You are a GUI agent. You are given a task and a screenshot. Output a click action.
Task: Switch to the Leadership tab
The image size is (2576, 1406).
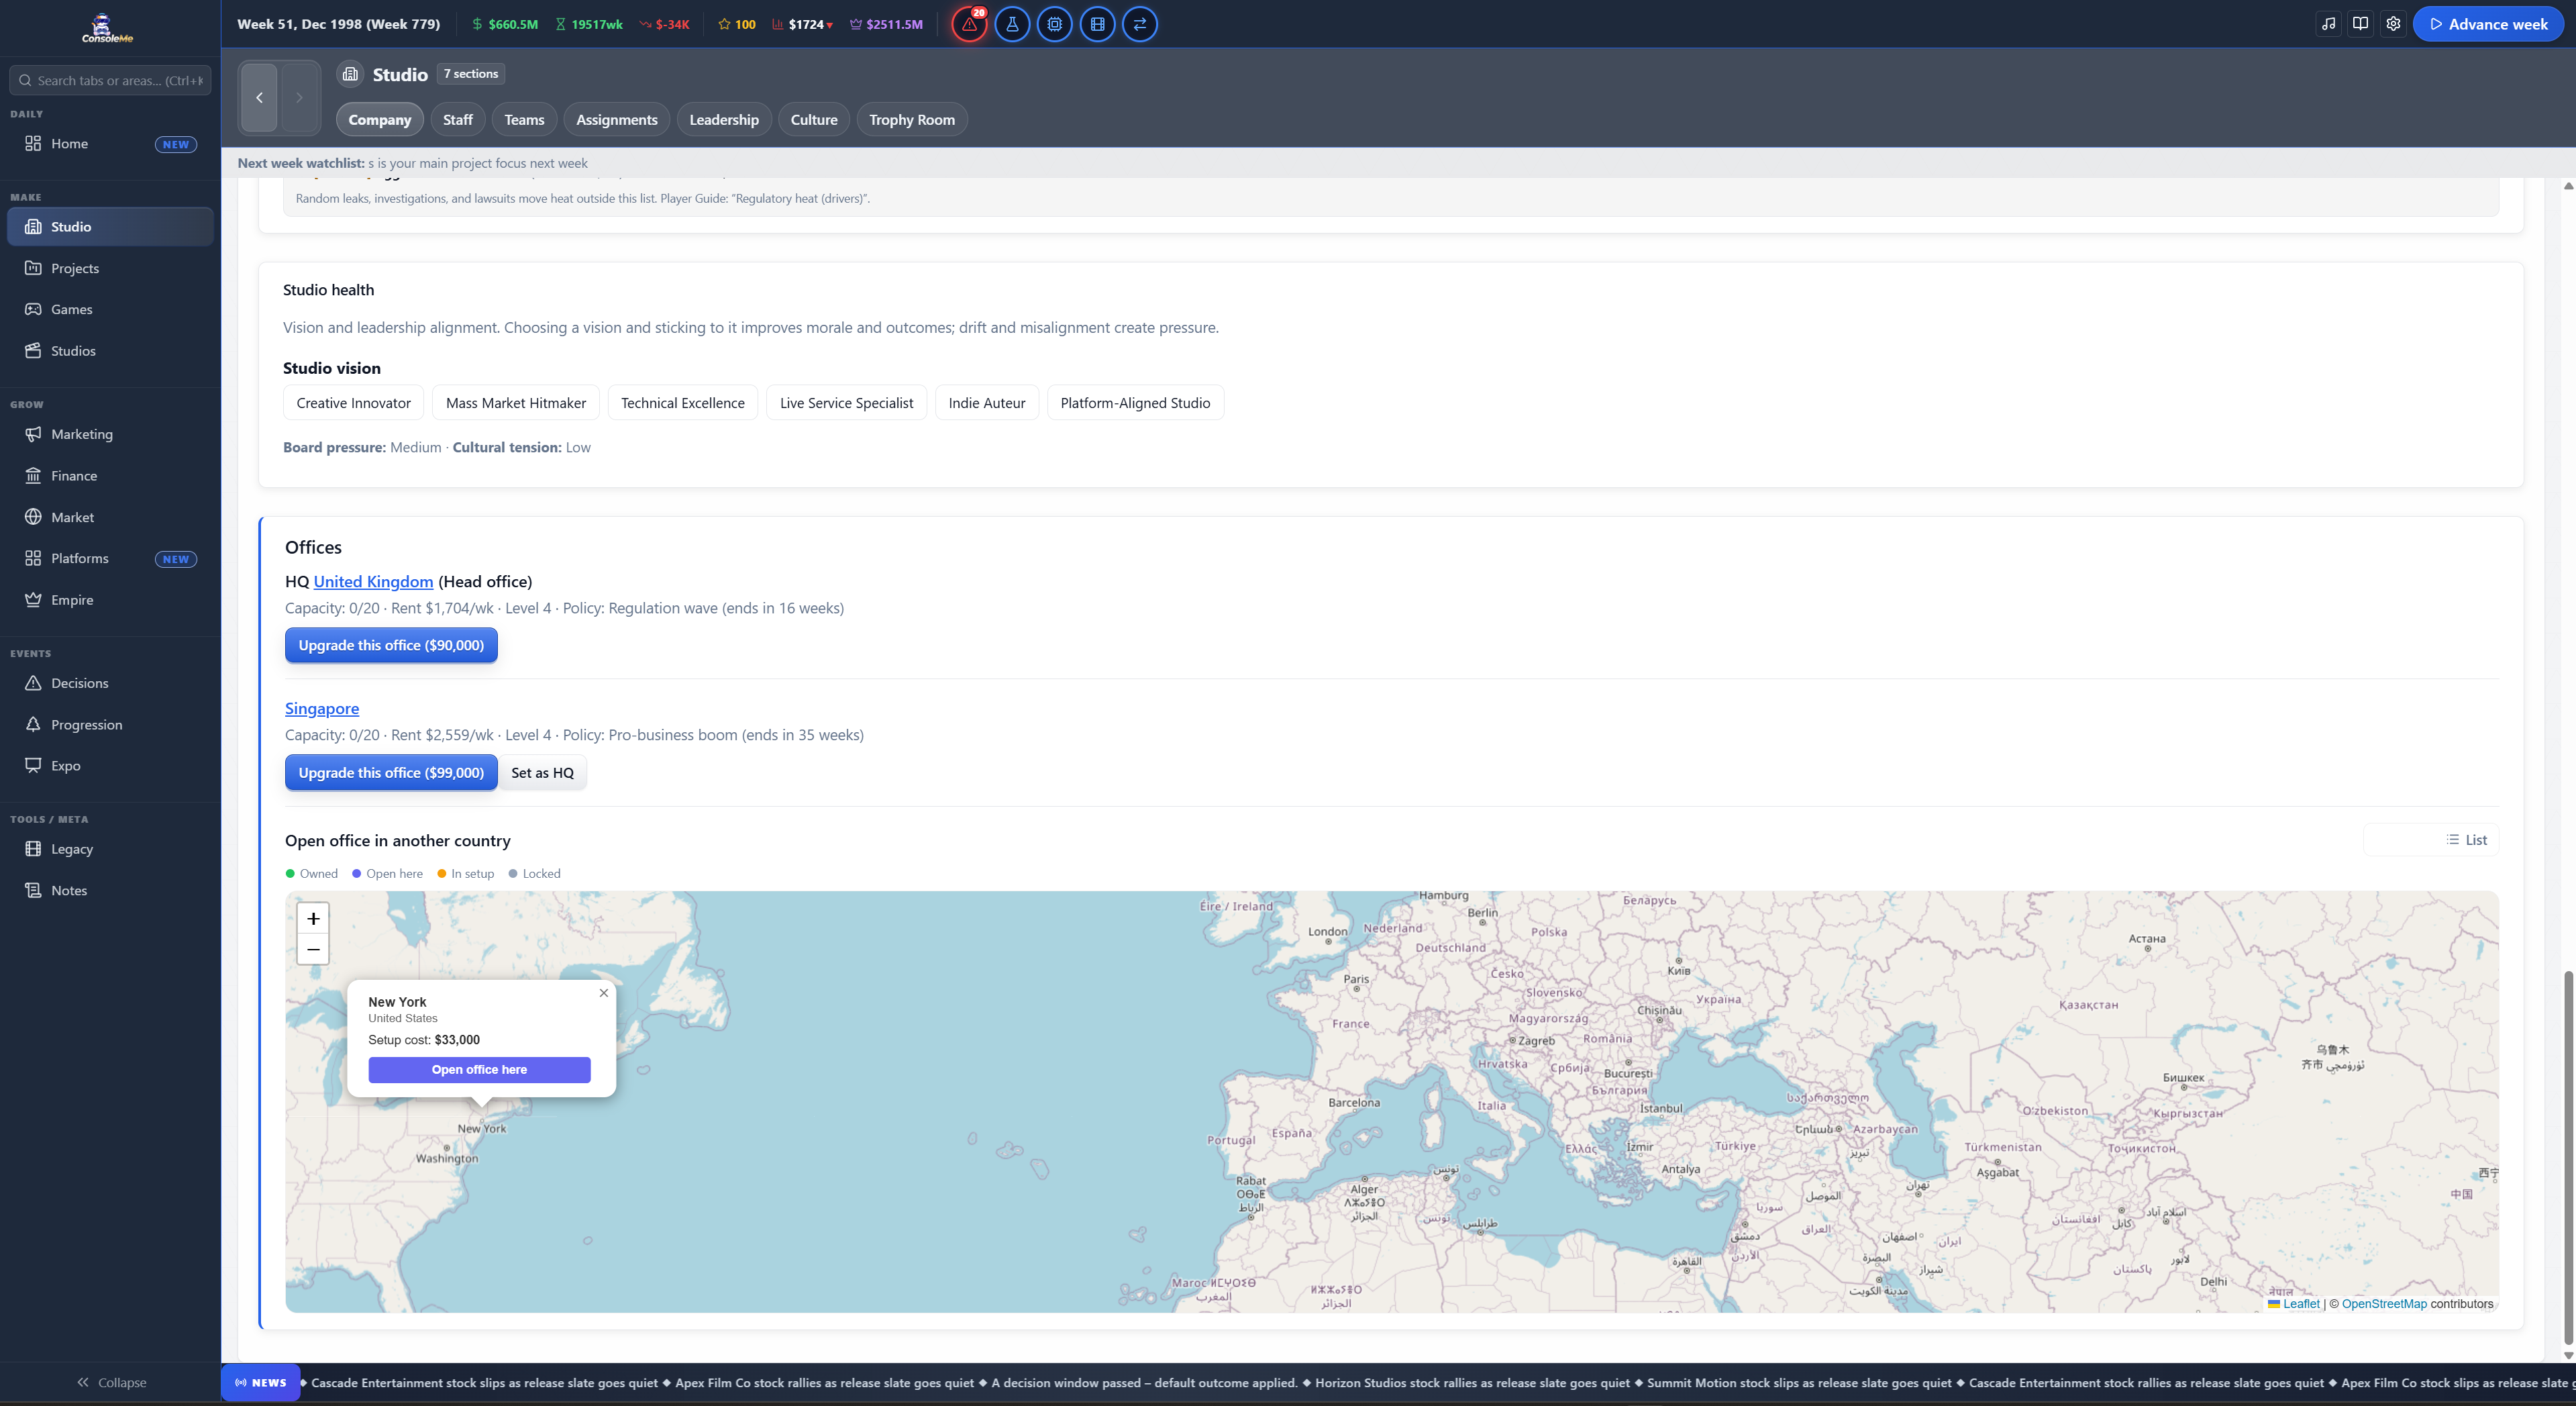click(724, 120)
